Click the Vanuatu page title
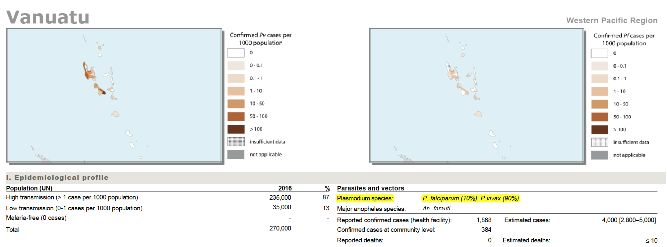This screenshot has height=247, width=667. click(48, 17)
